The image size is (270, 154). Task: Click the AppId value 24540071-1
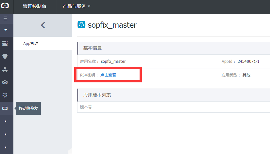[x=248, y=62]
